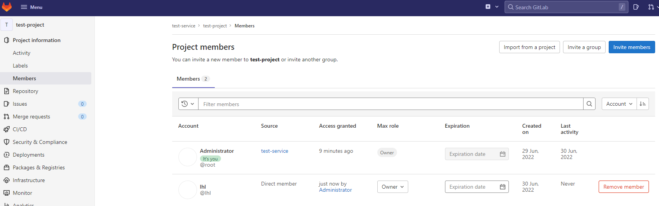
Task: Click lhl member name
Action: coord(203,187)
